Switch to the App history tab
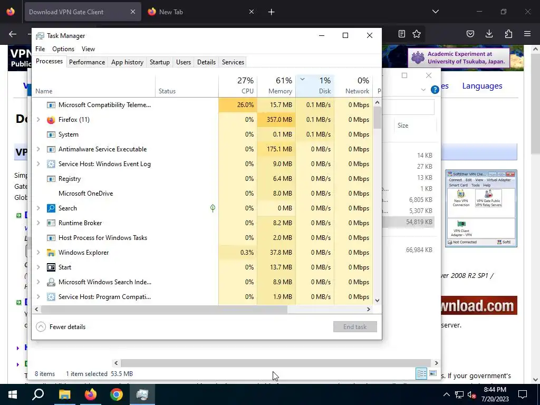Image resolution: width=540 pixels, height=405 pixels. [x=127, y=62]
